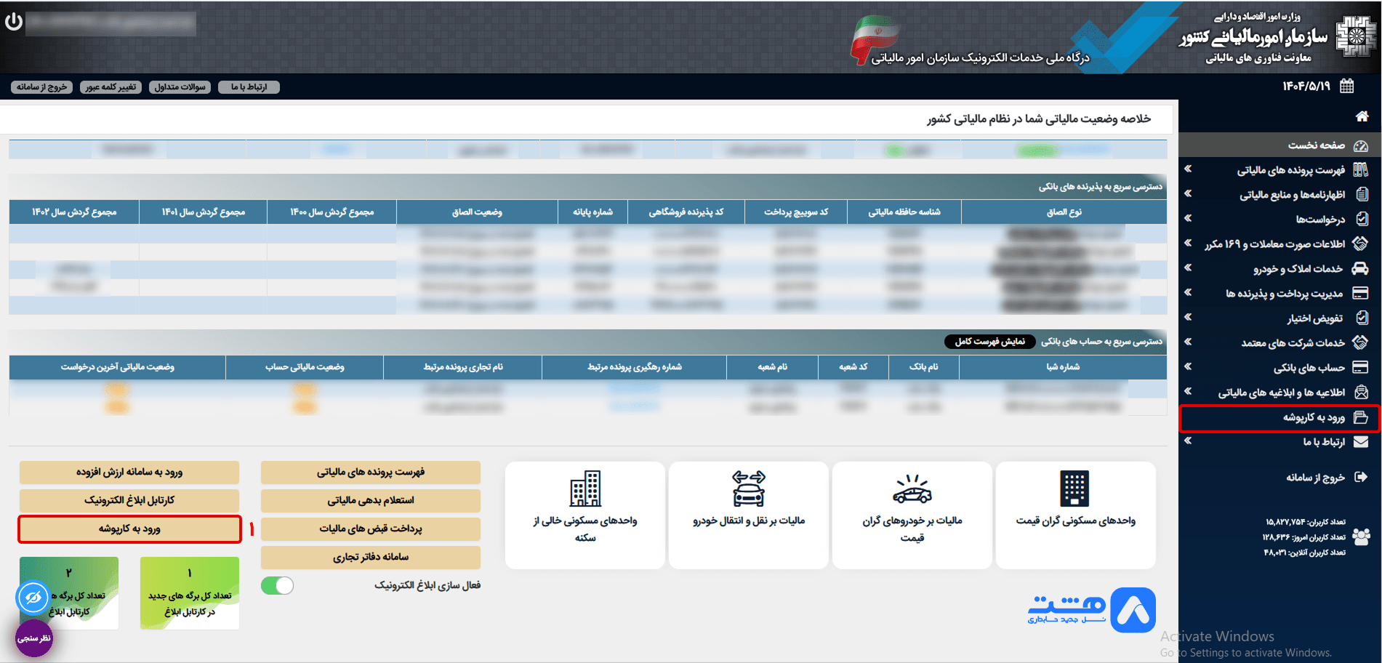The height and width of the screenshot is (663, 1382).
Task: Select the vehicle transfer tax car icon
Action: [x=748, y=489]
